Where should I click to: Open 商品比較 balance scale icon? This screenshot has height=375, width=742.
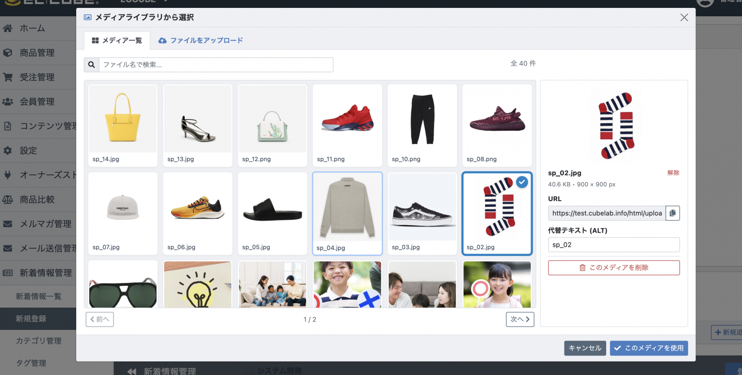pos(7,199)
